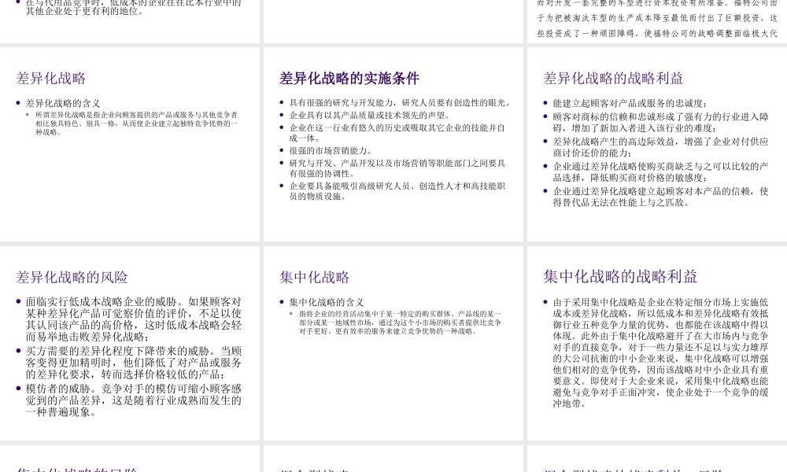Select the 差异化战略 slide thumbnail
The image size is (787, 472).
pos(130,146)
